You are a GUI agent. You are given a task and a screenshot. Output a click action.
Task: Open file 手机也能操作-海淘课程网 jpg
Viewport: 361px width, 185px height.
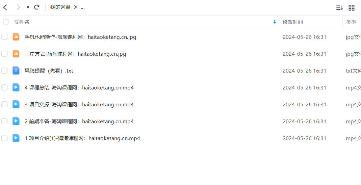pos(80,37)
